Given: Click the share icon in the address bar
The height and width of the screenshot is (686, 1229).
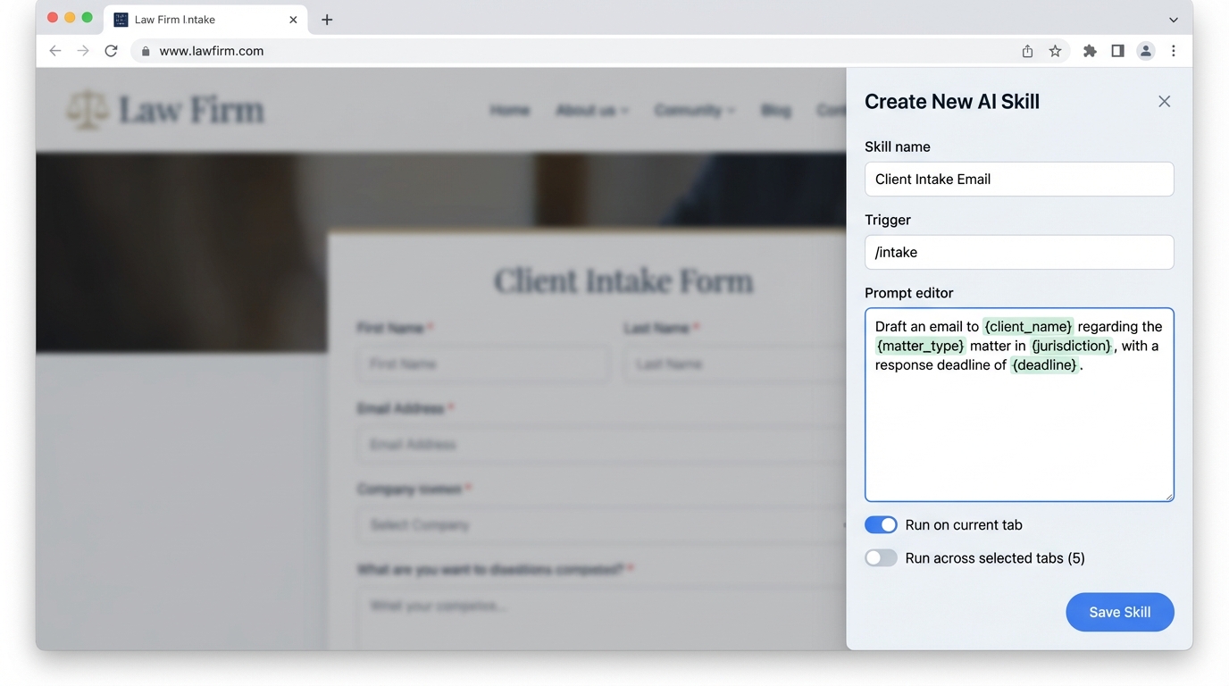Looking at the screenshot, I should pyautogui.click(x=1026, y=51).
